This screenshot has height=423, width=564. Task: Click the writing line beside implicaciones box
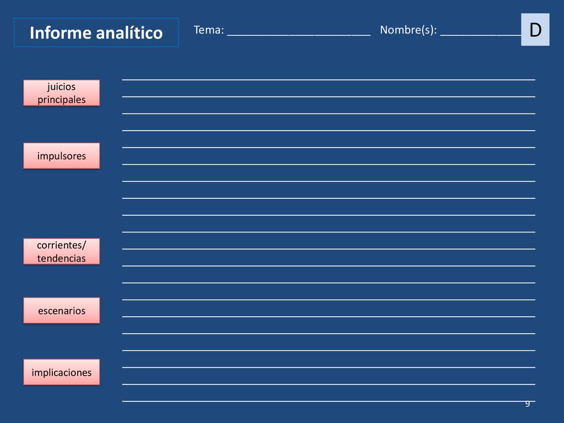[x=329, y=367]
